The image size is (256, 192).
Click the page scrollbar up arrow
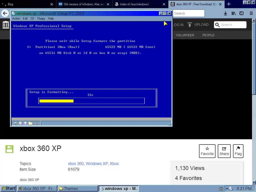[x=254, y=20]
